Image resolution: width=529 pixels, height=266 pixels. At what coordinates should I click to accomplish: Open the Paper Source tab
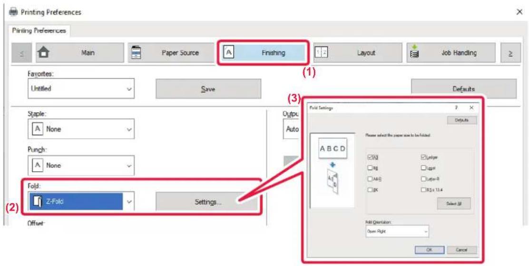tap(171, 53)
